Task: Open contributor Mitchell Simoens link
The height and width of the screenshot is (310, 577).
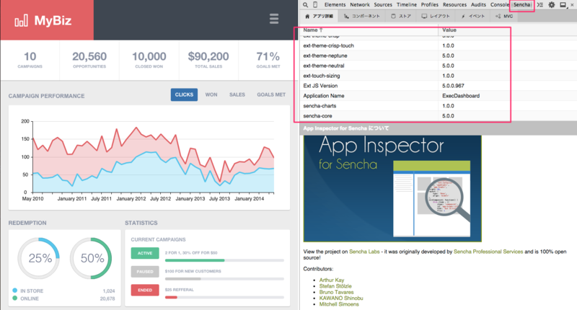Action: tap(339, 304)
